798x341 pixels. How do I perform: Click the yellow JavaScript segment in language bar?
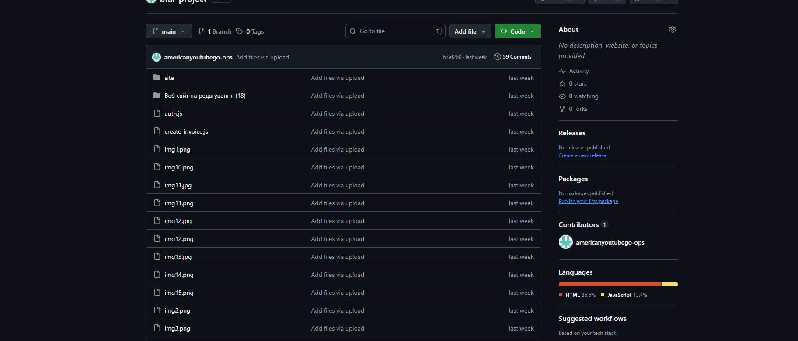point(670,284)
